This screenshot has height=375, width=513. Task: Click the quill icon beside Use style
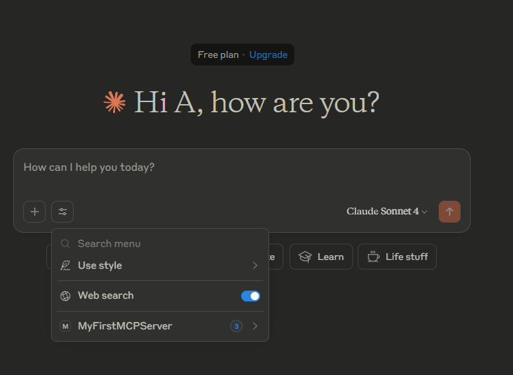[65, 265]
